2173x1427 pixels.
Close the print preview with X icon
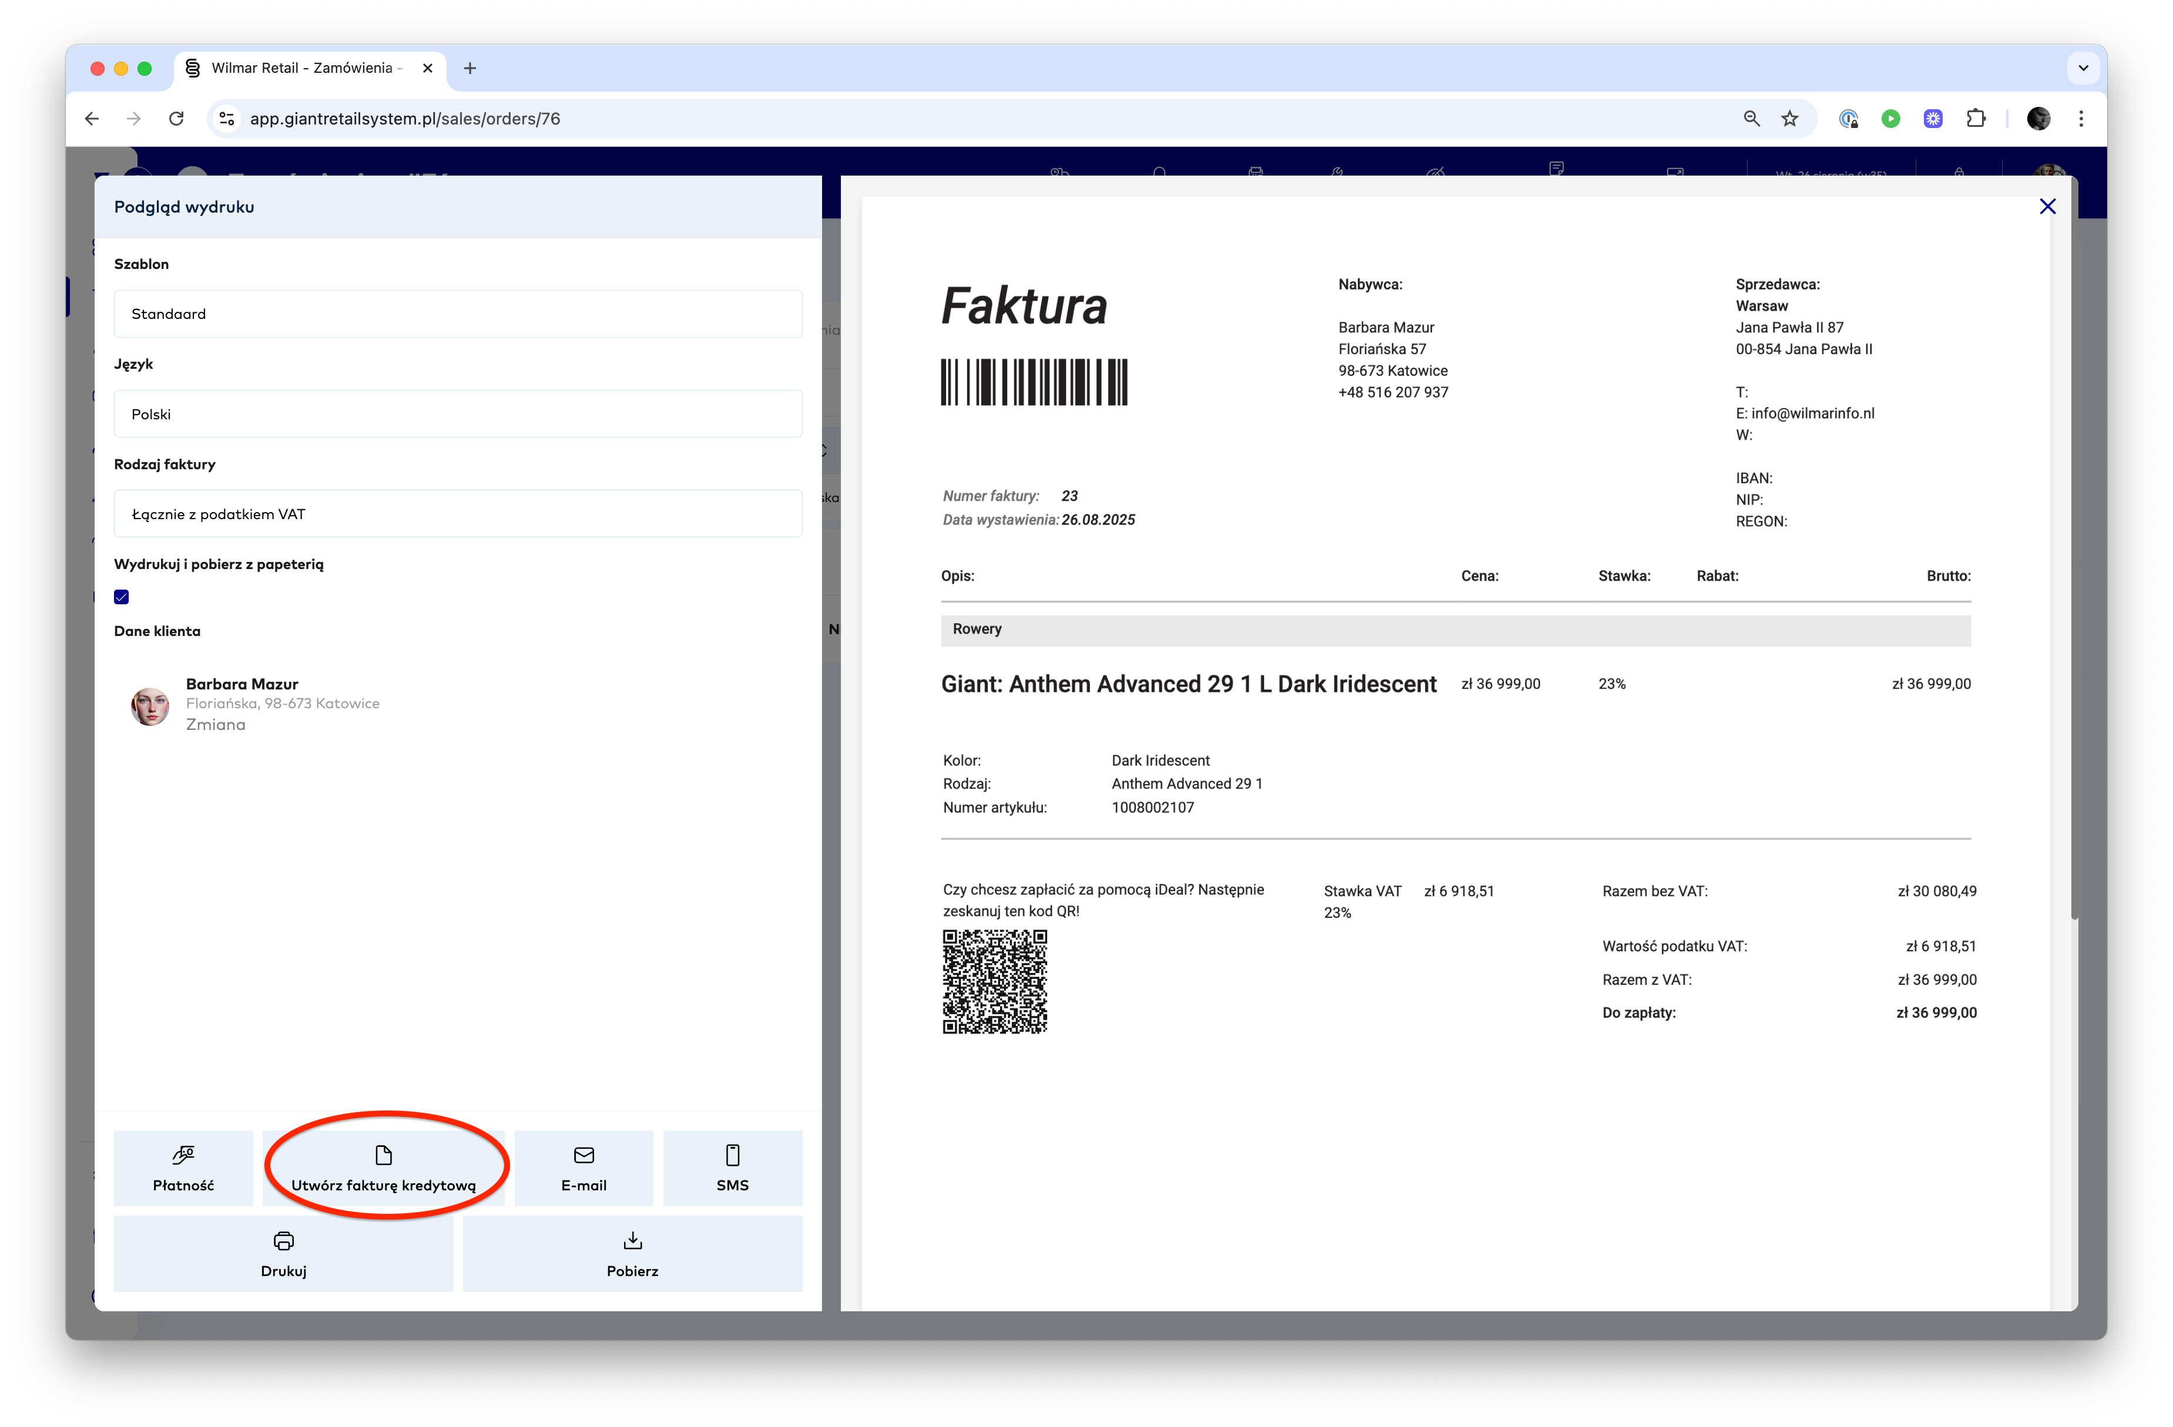click(x=2047, y=206)
